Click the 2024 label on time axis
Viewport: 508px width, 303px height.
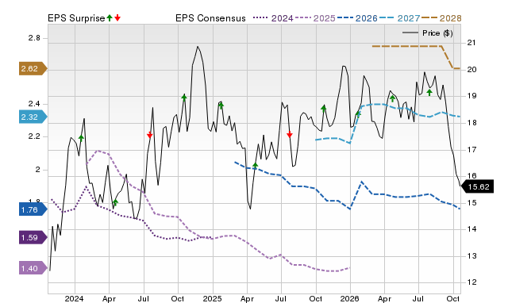click(x=74, y=298)
